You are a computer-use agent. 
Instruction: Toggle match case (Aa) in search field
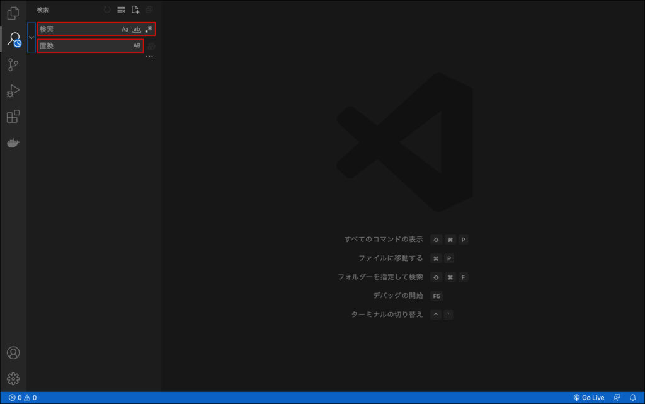coord(125,29)
